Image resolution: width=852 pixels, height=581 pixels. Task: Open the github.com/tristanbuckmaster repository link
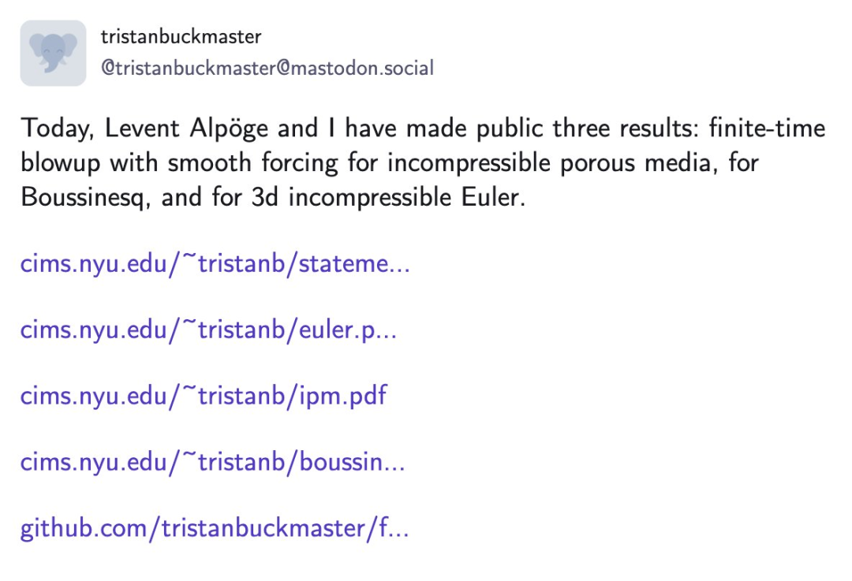pos(215,528)
